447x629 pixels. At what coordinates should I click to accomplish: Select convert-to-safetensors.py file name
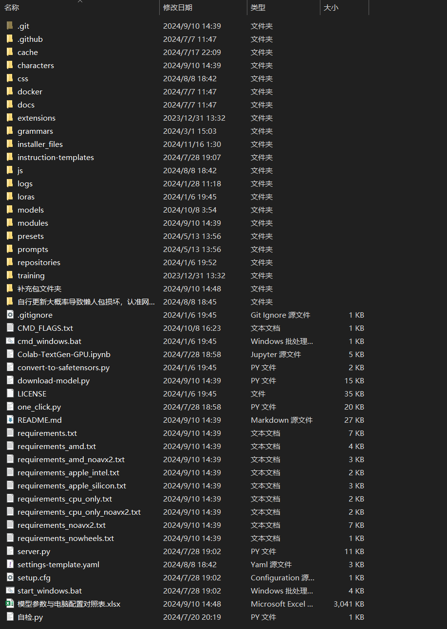point(63,367)
